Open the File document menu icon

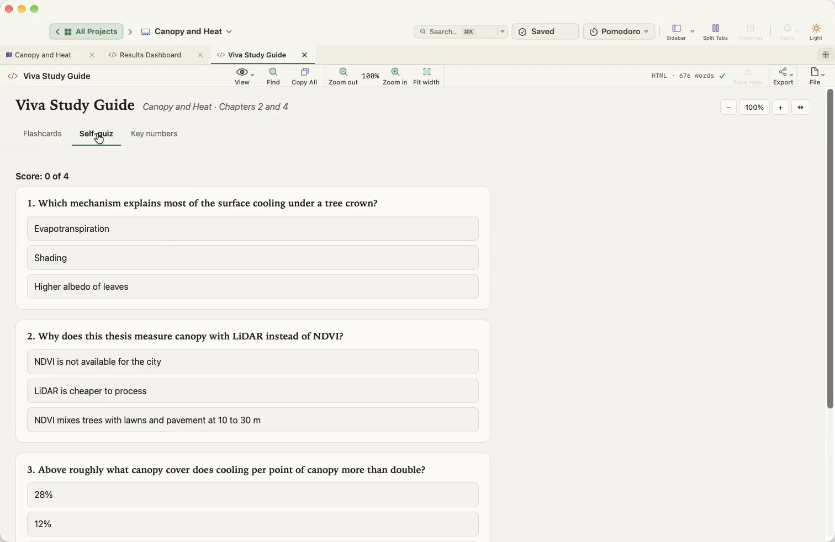(x=815, y=72)
